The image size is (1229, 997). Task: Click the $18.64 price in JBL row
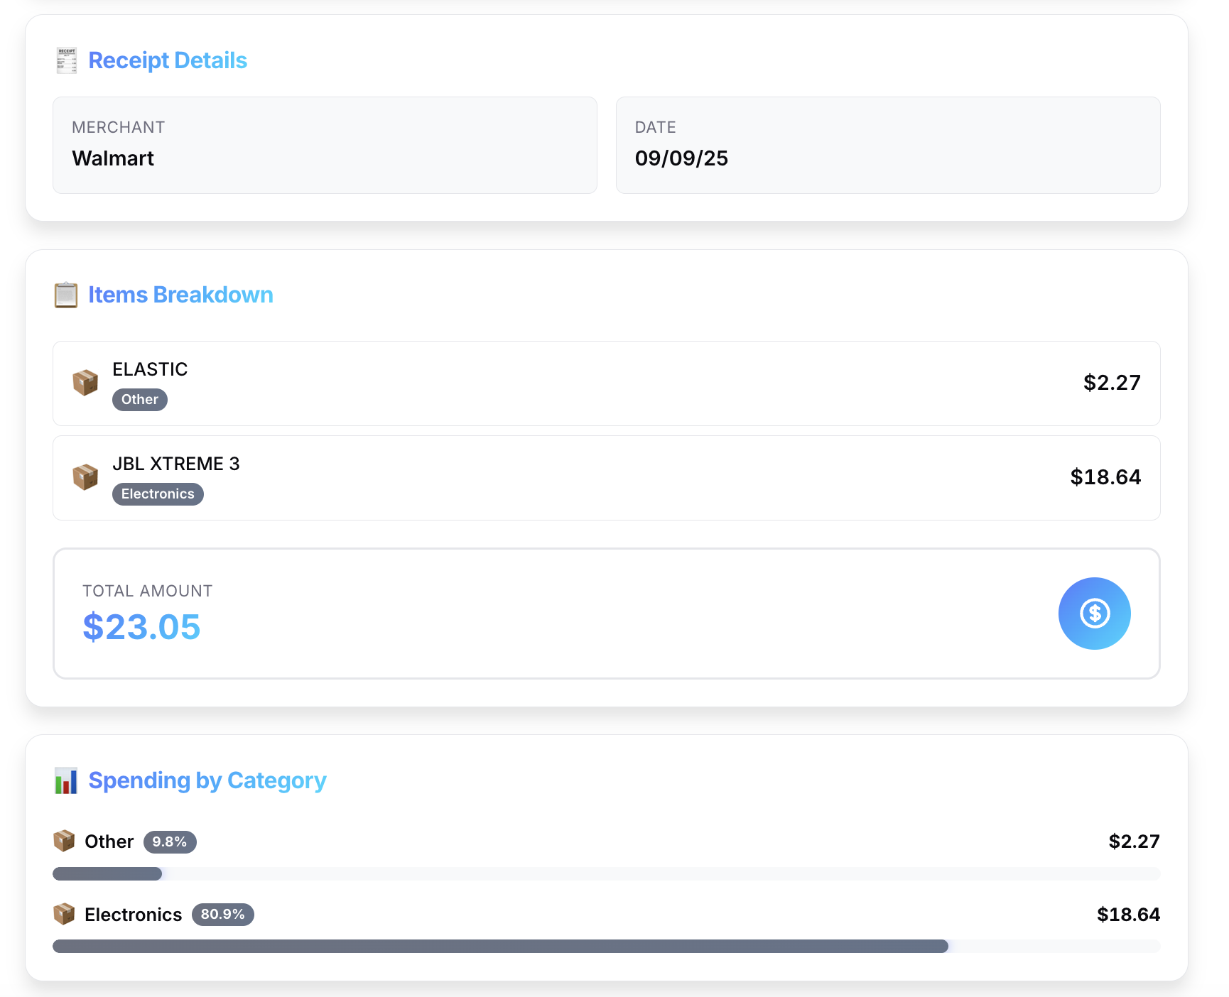coord(1105,477)
